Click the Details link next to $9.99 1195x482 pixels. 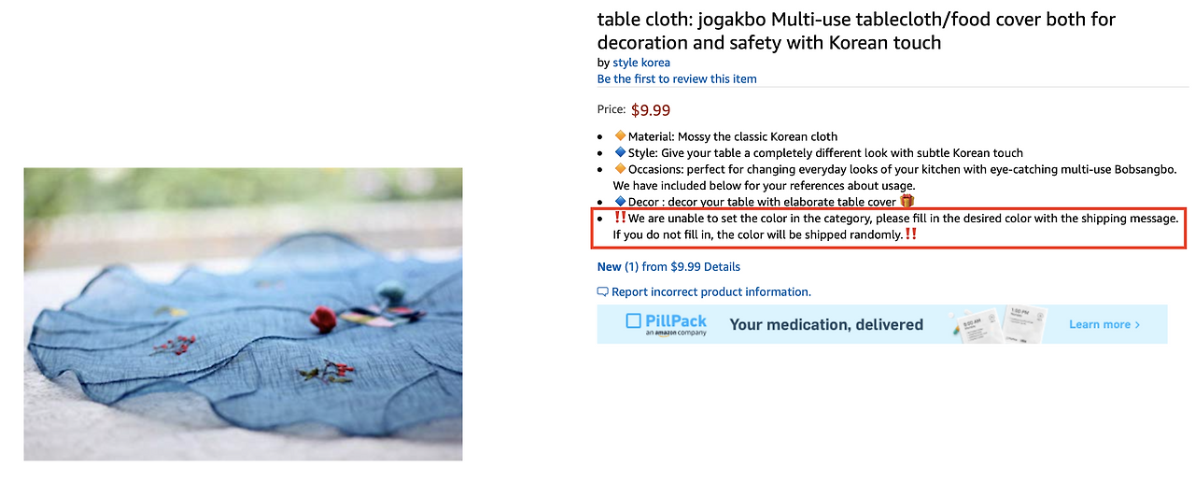coord(728,266)
